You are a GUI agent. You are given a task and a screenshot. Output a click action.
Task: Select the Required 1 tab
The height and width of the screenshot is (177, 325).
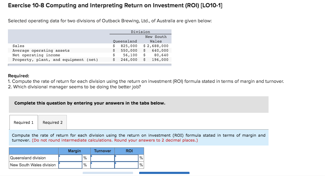[x=23, y=122]
